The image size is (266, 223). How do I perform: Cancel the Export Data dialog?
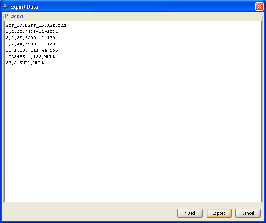coord(248,213)
